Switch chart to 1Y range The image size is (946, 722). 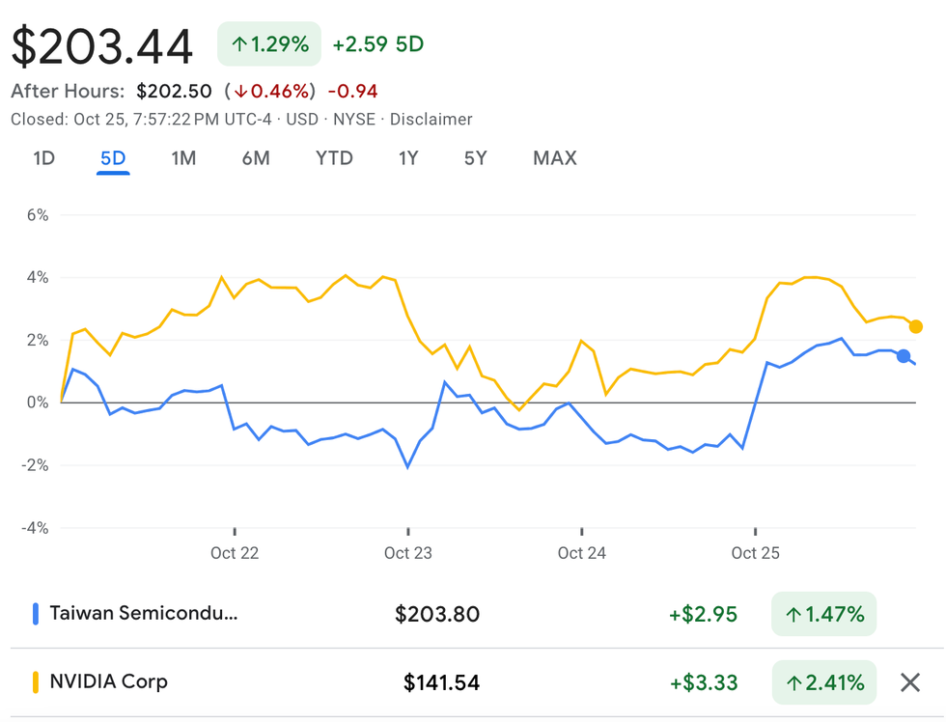[408, 158]
